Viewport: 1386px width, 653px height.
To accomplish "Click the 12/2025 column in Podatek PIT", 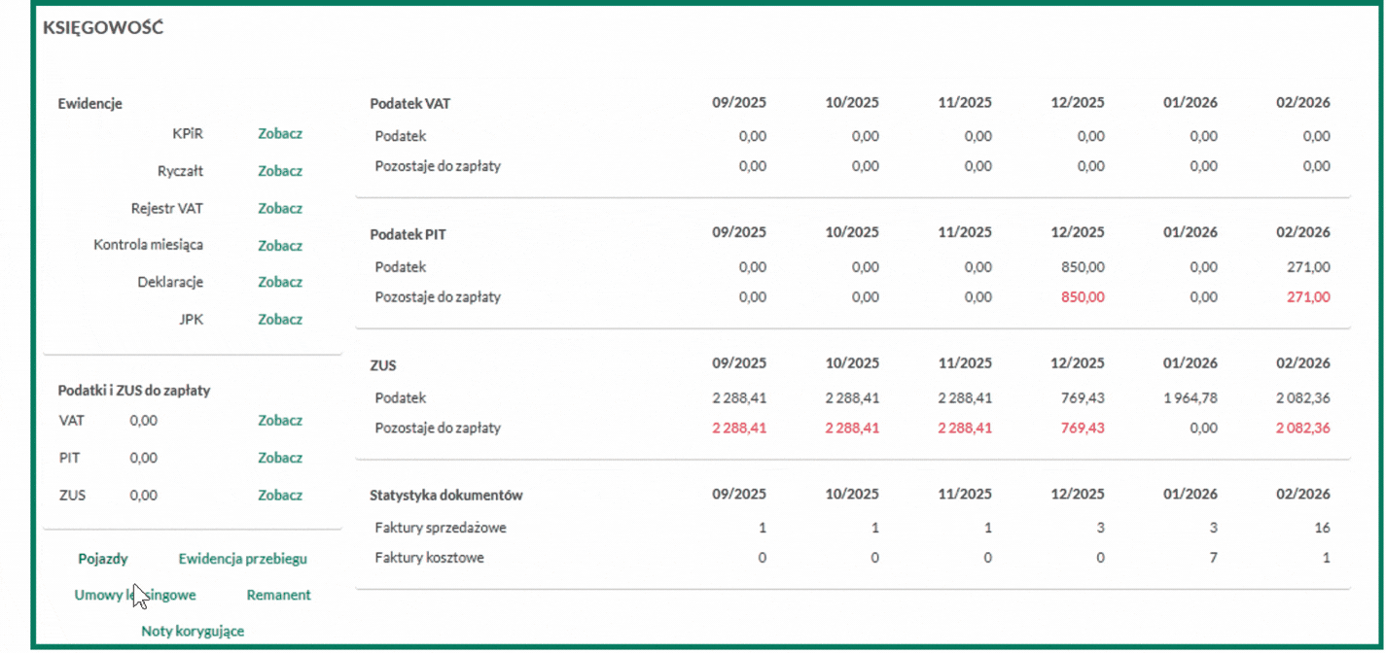I will 1078,233.
